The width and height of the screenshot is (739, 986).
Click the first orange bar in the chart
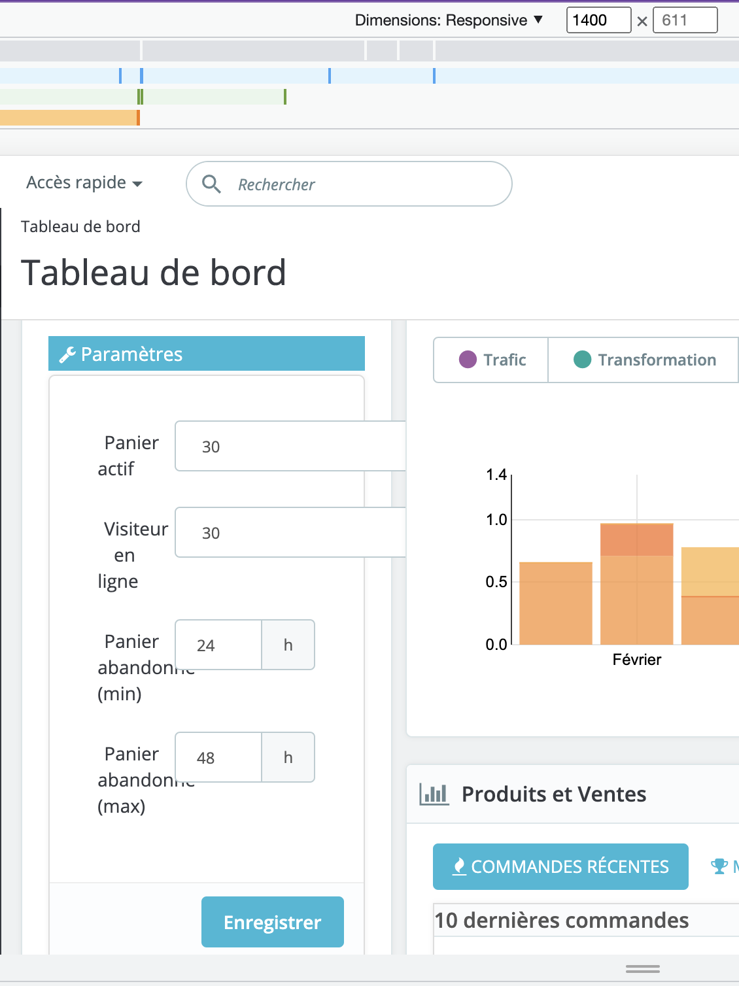click(556, 603)
